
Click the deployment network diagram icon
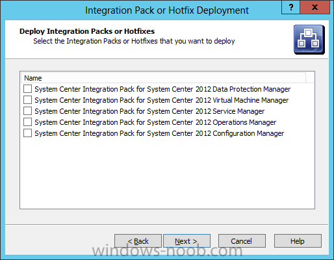pos(309,40)
